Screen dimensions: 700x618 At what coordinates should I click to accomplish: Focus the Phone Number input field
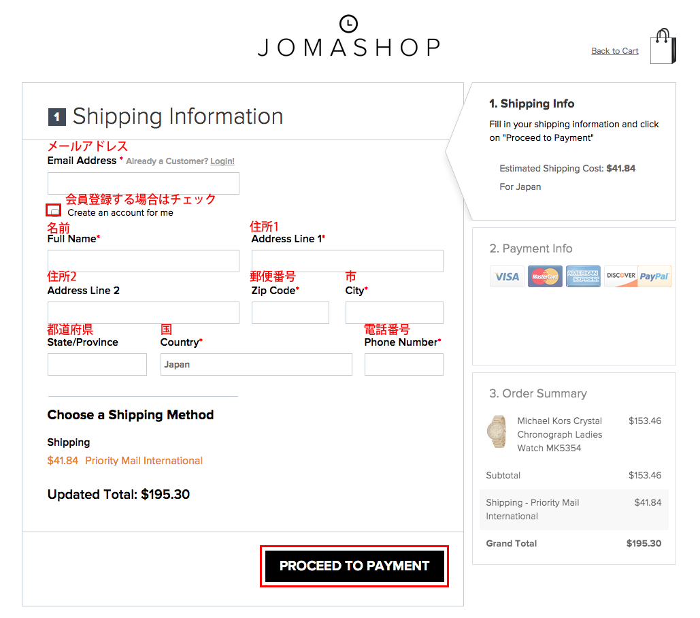tap(404, 364)
